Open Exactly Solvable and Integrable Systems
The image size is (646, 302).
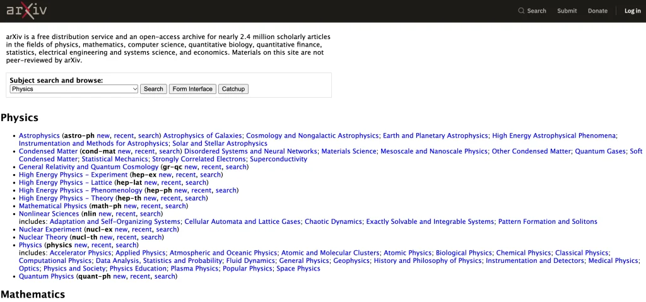point(430,222)
